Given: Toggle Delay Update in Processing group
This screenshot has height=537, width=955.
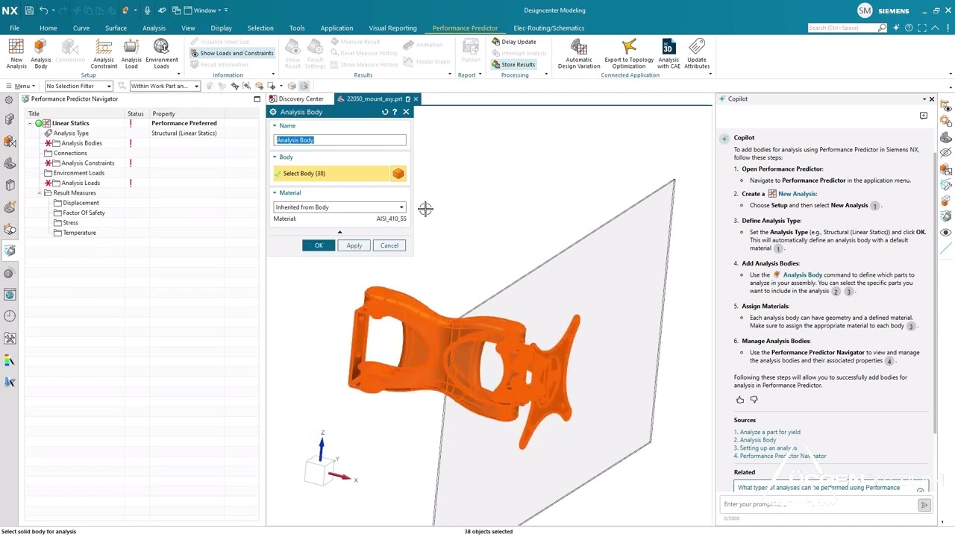Looking at the screenshot, I should pos(514,42).
